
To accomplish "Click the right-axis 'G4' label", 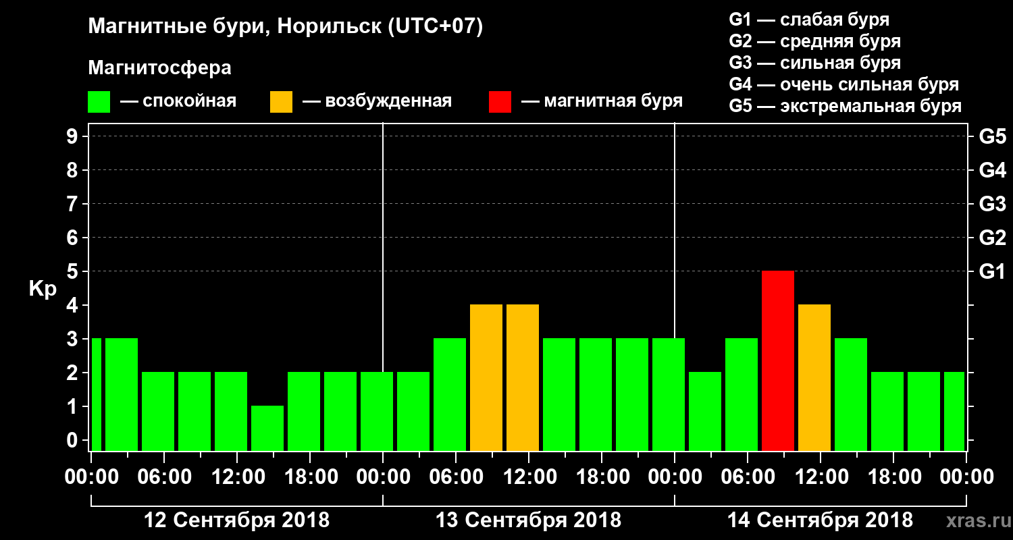I will [992, 170].
